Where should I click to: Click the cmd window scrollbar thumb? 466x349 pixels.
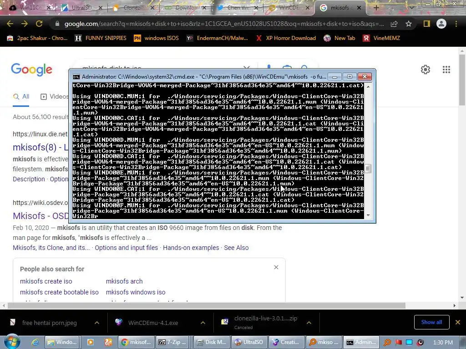pos(368,169)
